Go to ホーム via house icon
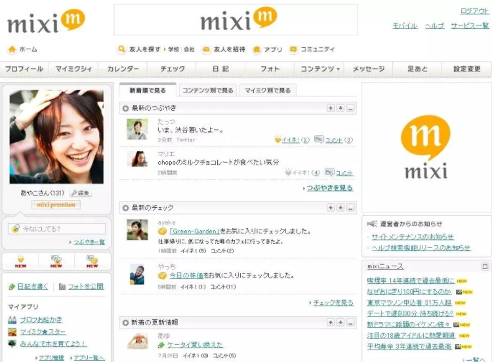 [x=12, y=50]
